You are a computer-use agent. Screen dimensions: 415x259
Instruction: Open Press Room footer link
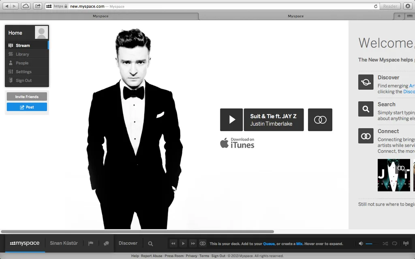click(x=174, y=256)
